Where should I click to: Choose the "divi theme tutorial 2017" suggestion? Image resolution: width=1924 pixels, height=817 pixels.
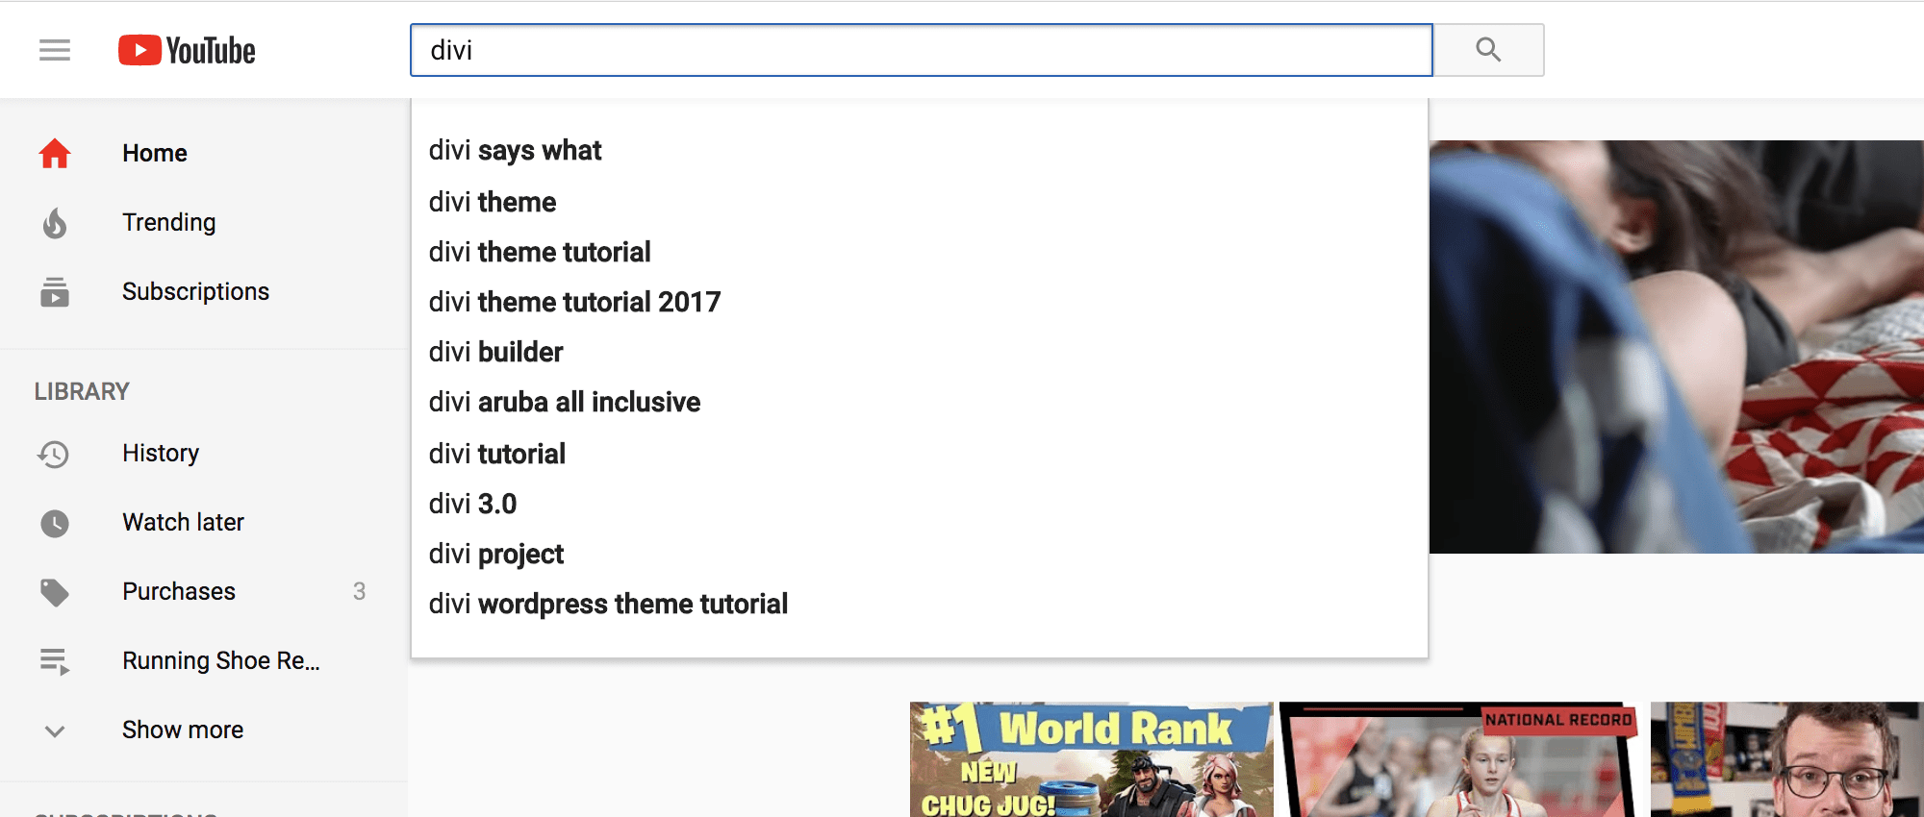point(574,302)
